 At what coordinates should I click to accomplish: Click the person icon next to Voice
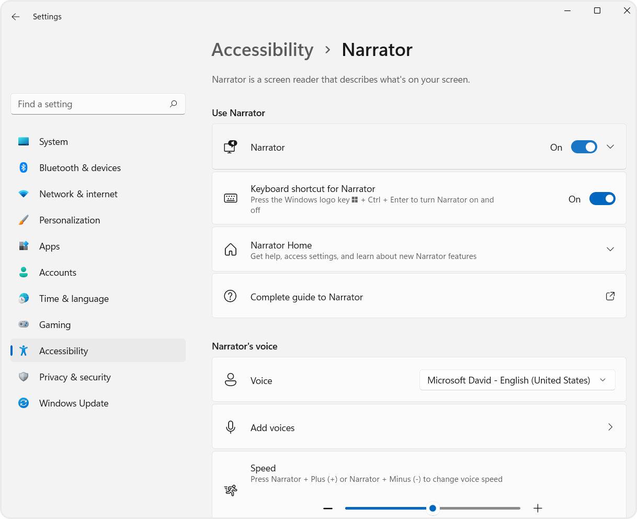point(231,380)
